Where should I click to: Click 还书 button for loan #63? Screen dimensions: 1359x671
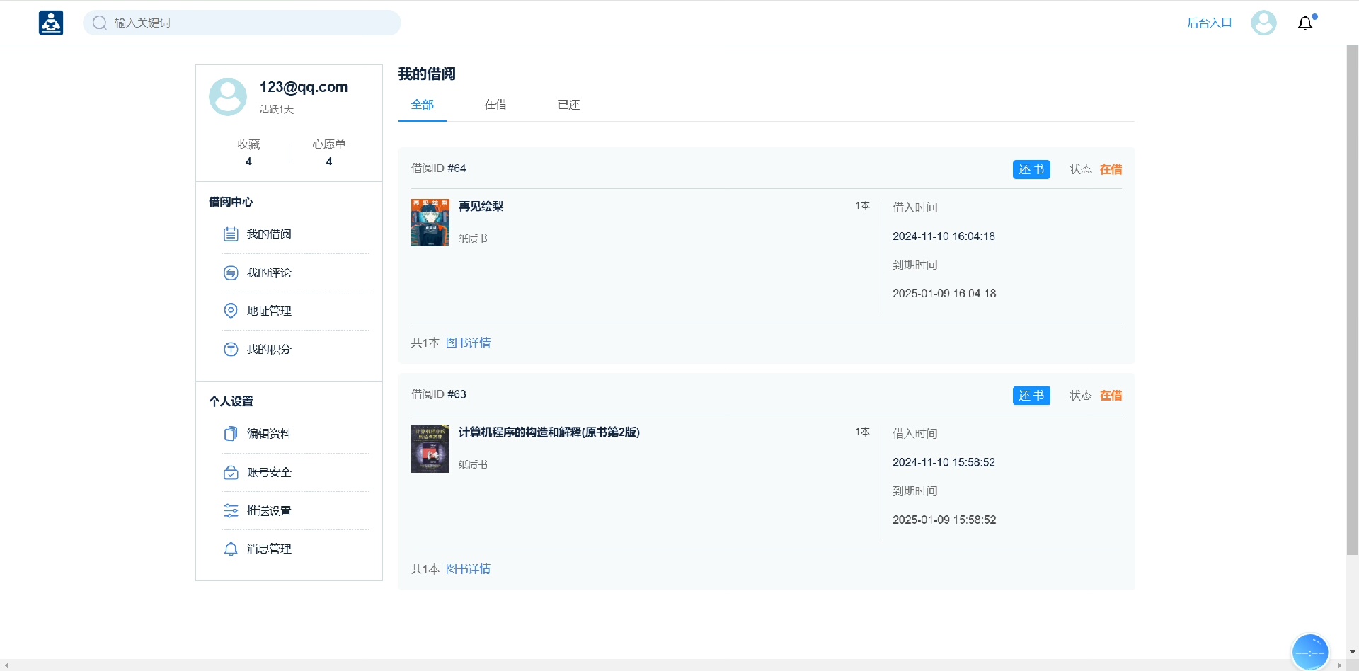click(1031, 396)
